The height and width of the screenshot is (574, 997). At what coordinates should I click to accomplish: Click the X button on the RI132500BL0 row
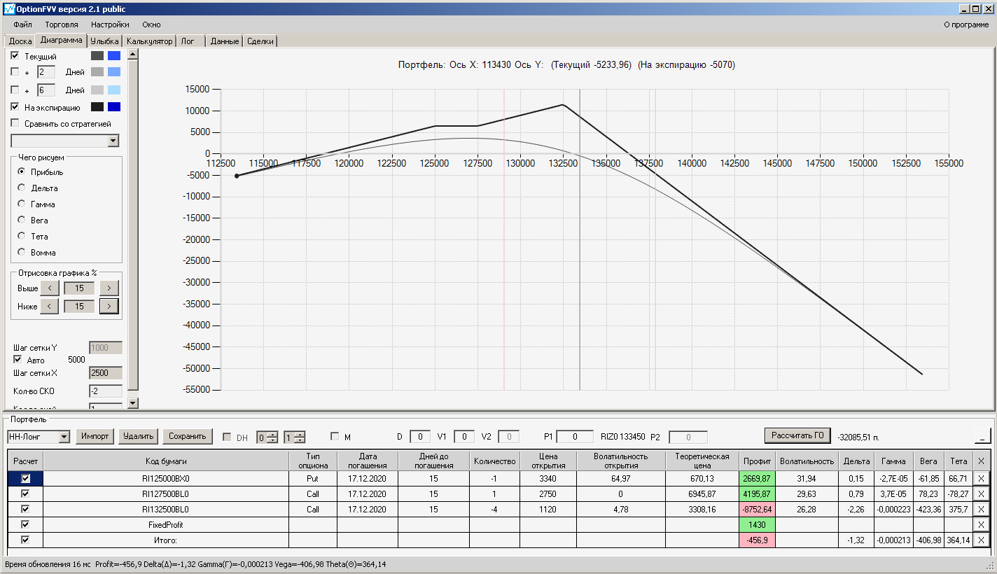click(x=981, y=509)
